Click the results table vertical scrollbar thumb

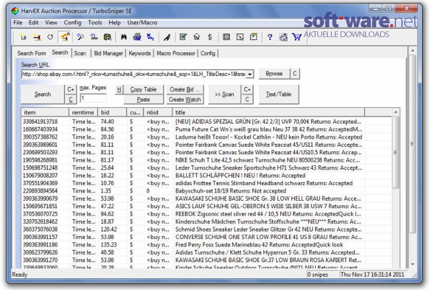(x=395, y=153)
